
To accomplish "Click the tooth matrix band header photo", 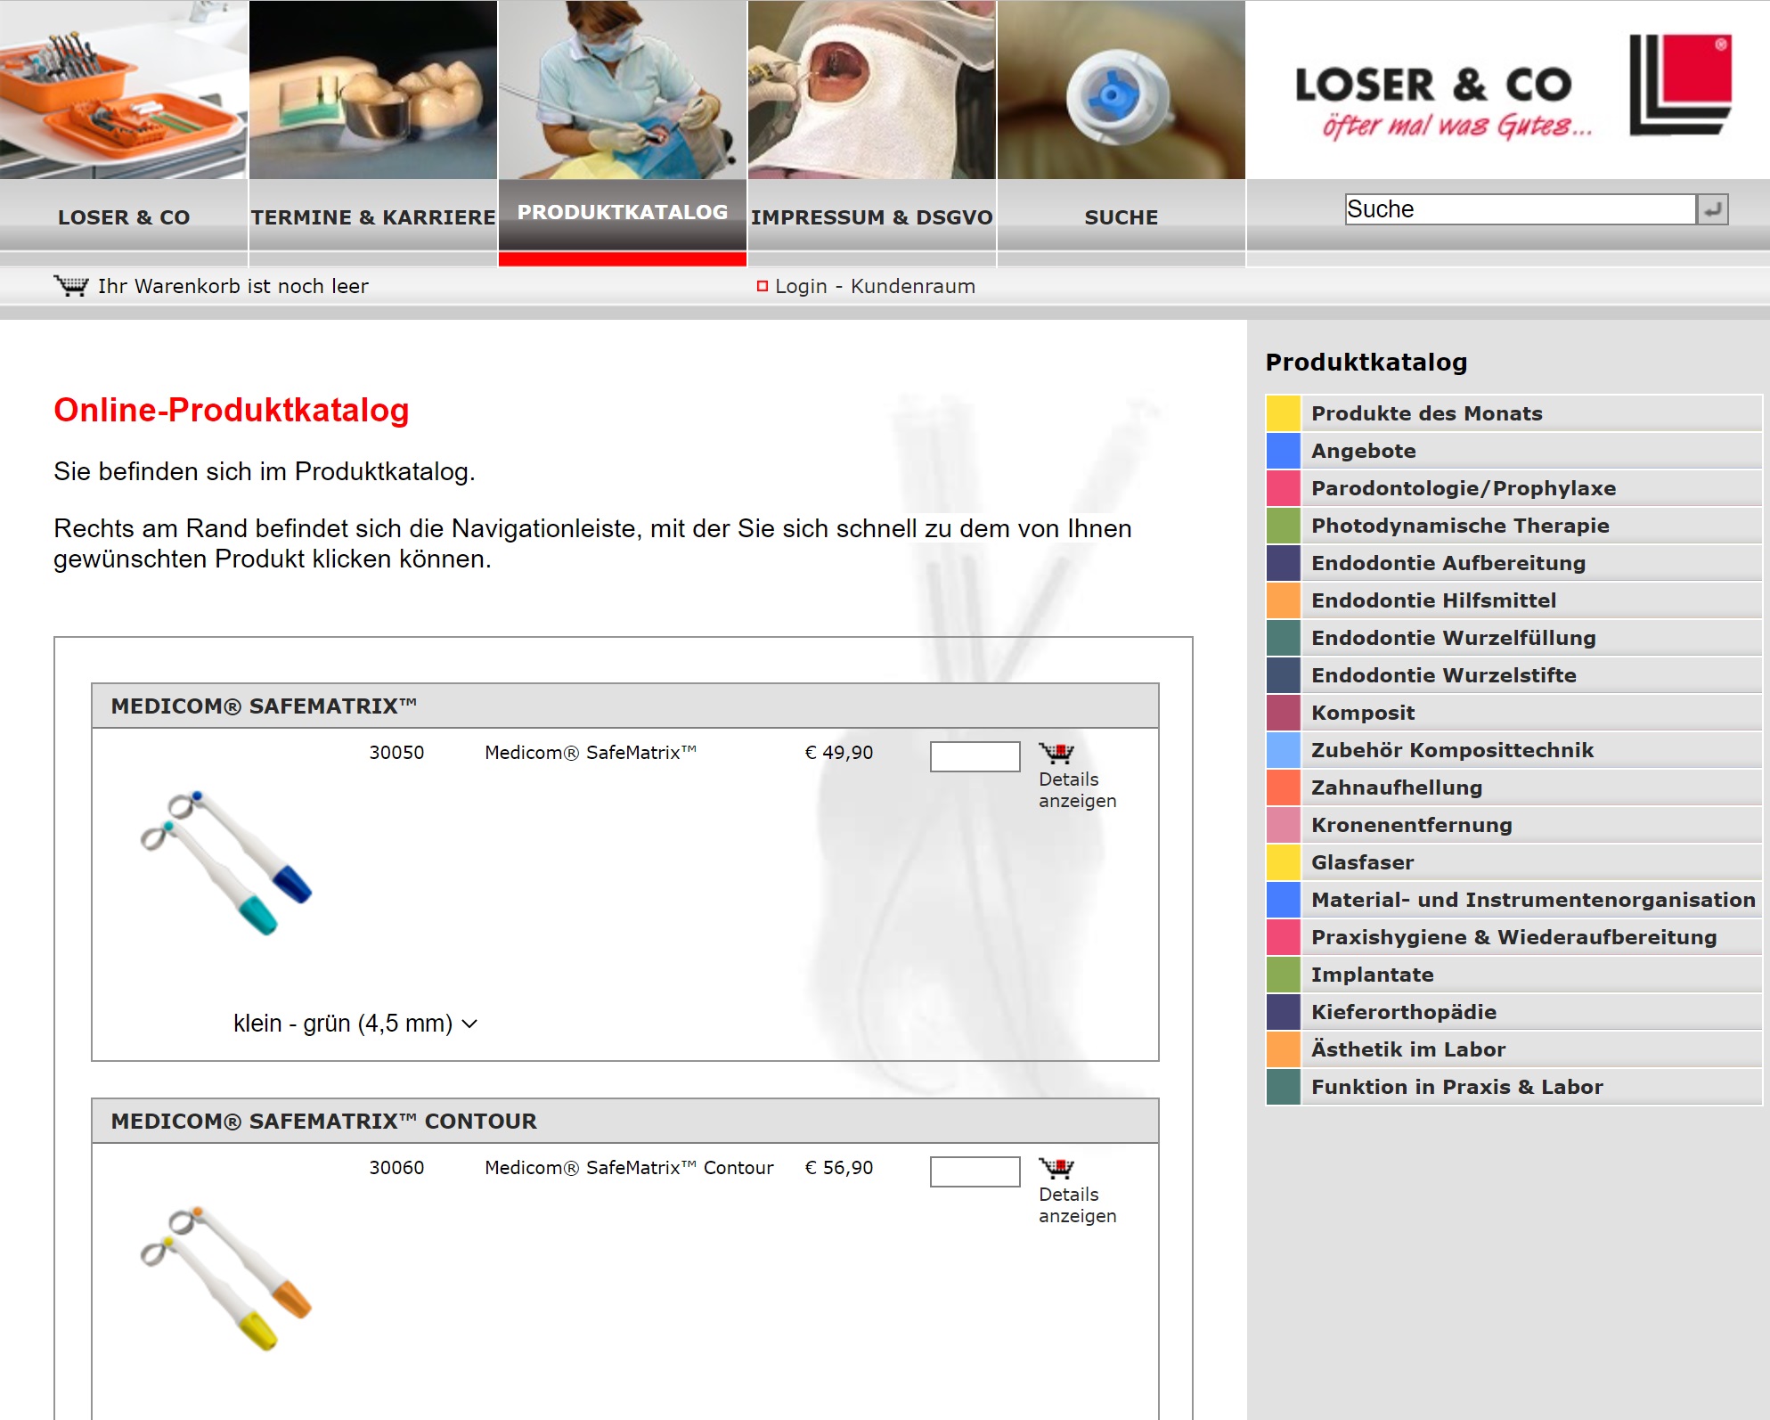I will pos(373,89).
